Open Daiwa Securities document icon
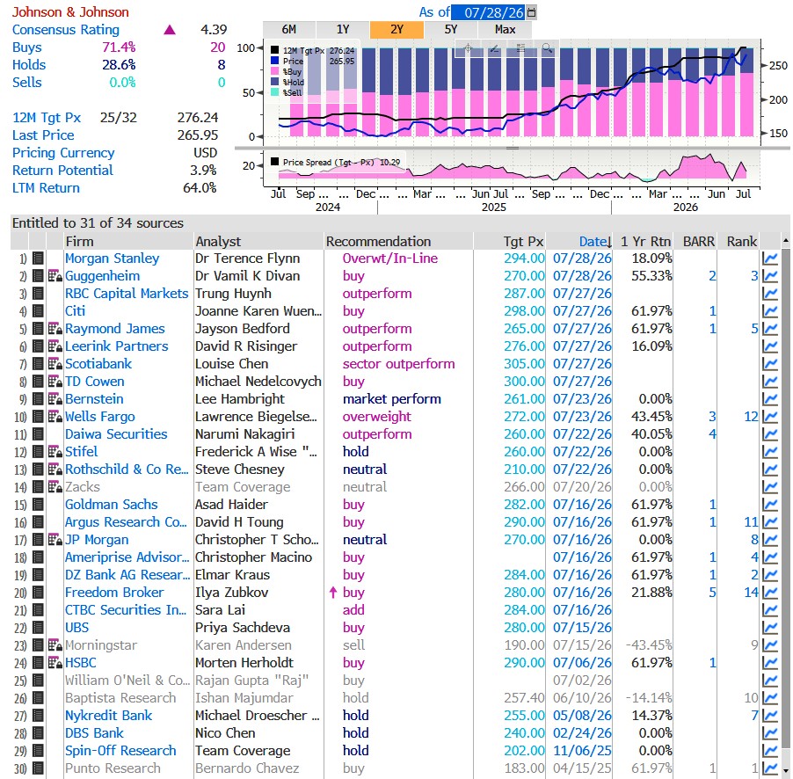 (x=38, y=434)
